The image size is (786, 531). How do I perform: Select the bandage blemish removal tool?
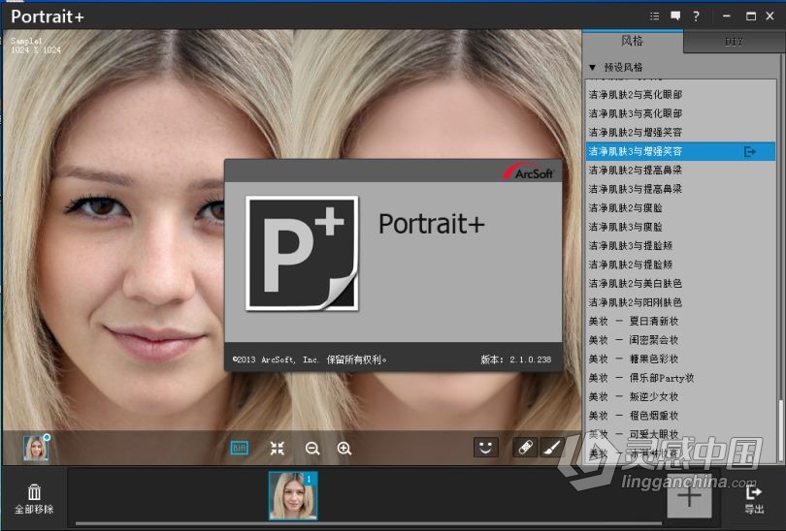tap(525, 448)
